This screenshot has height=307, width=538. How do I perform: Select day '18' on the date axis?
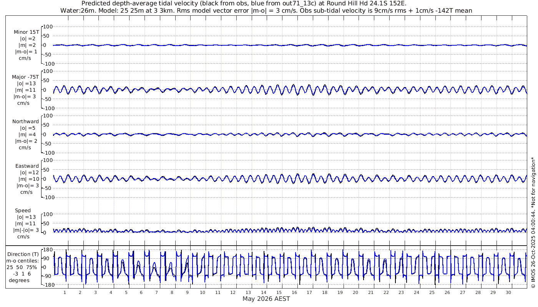[325, 292]
